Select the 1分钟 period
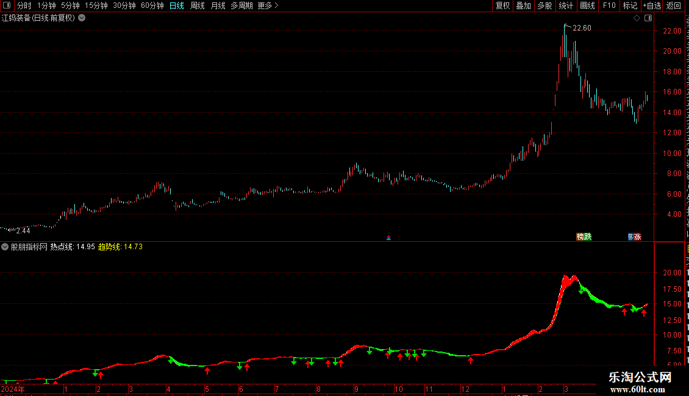Image resolution: width=689 pixels, height=396 pixels. coord(46,5)
